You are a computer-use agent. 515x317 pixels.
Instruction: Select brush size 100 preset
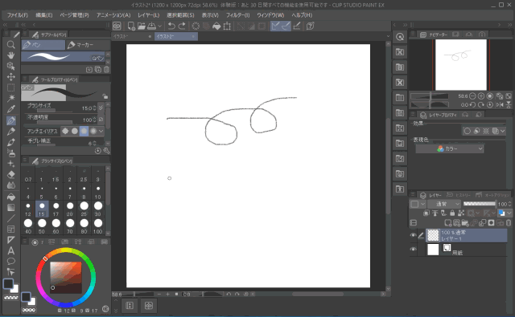point(97,226)
